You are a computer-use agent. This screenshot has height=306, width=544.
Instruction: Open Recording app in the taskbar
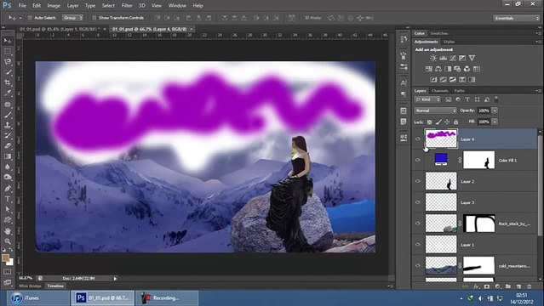coord(167,298)
